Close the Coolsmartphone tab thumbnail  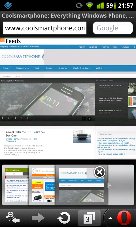point(99,172)
